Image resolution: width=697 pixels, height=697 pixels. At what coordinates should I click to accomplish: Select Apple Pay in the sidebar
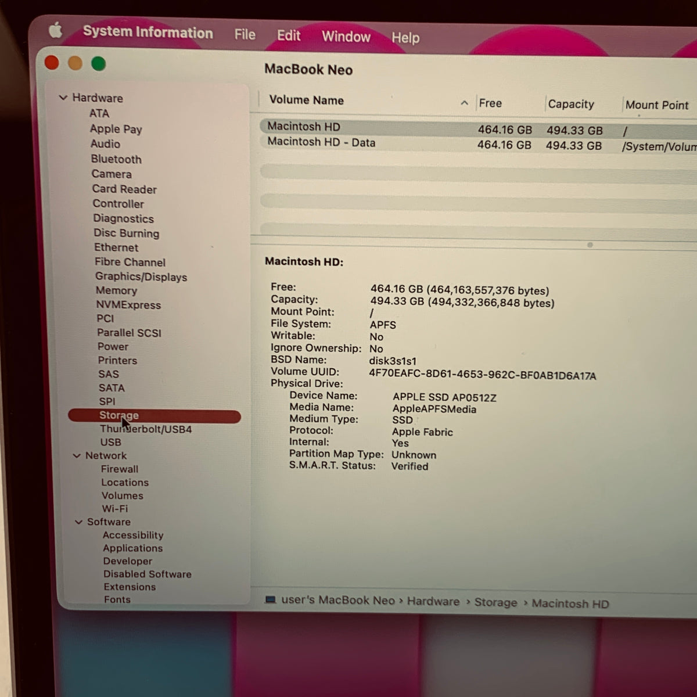pos(116,129)
